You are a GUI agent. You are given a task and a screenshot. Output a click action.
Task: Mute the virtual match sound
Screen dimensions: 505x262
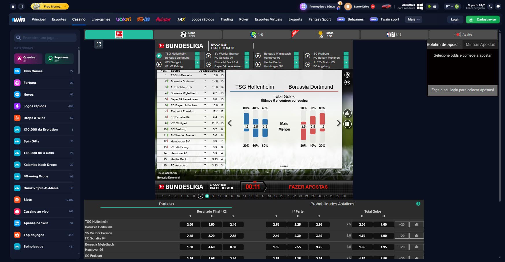347,83
